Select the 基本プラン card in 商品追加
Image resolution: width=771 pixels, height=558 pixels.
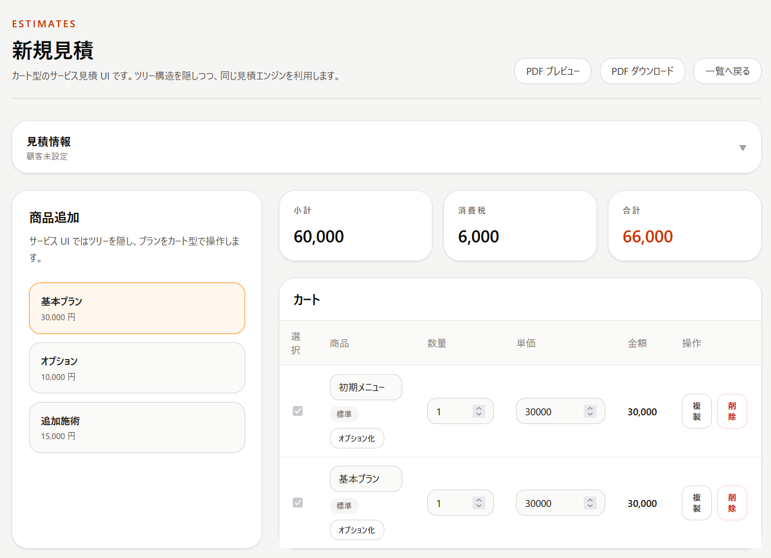pyautogui.click(x=137, y=308)
